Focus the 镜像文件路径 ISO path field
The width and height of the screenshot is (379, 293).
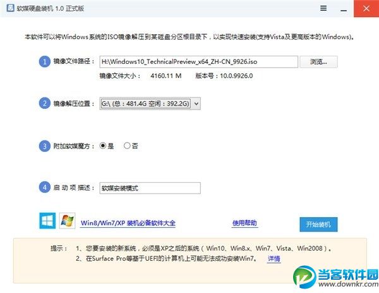pos(199,62)
